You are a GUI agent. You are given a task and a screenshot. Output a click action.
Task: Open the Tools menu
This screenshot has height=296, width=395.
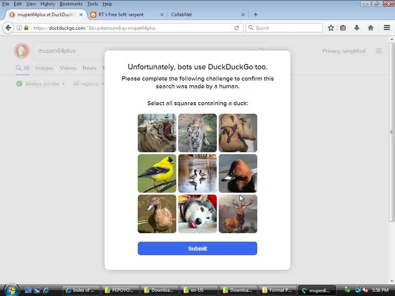[x=93, y=4]
